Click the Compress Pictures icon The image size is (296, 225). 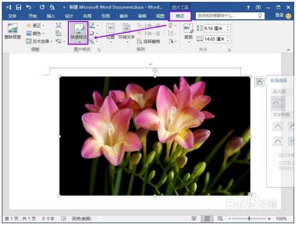coord(58,26)
